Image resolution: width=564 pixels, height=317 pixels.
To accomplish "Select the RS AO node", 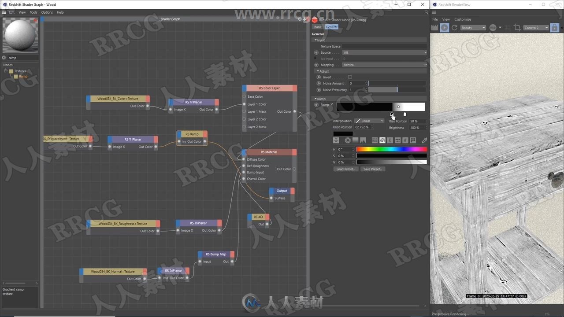I will (x=258, y=217).
